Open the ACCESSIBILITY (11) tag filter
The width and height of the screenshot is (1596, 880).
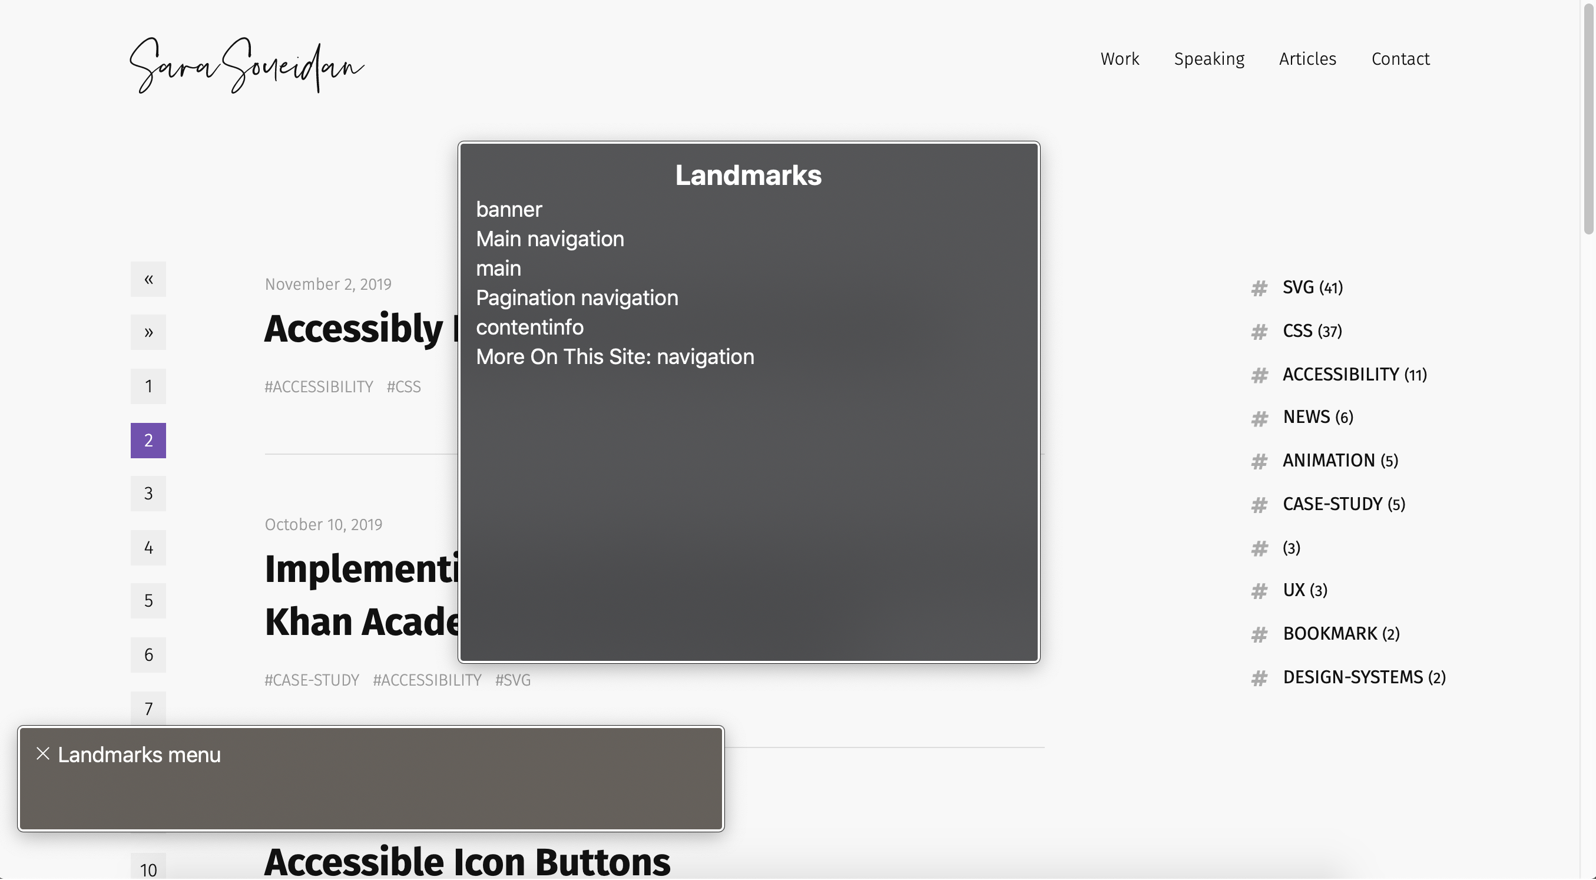point(1355,375)
